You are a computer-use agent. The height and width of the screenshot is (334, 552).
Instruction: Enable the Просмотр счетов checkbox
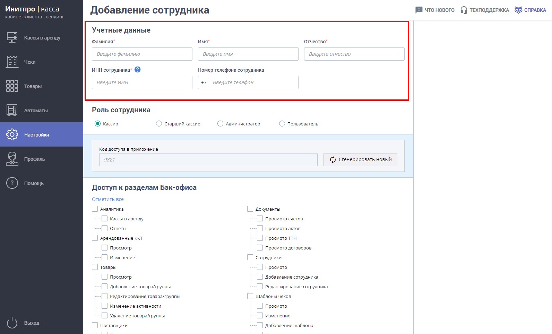(x=260, y=219)
